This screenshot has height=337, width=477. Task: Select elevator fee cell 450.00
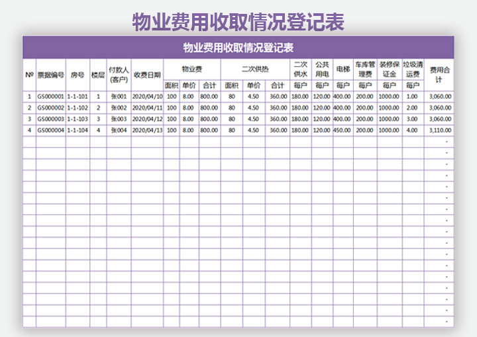tap(343, 130)
